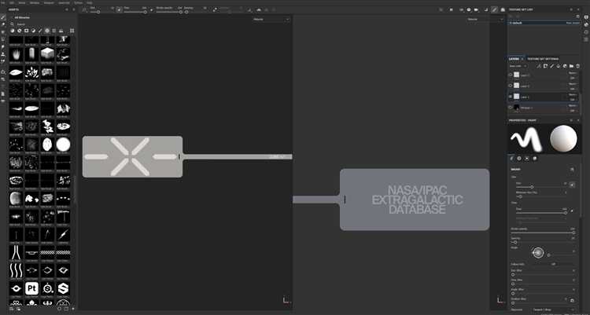Click the brush angle dial control
The height and width of the screenshot is (315, 590).
pyautogui.click(x=538, y=253)
